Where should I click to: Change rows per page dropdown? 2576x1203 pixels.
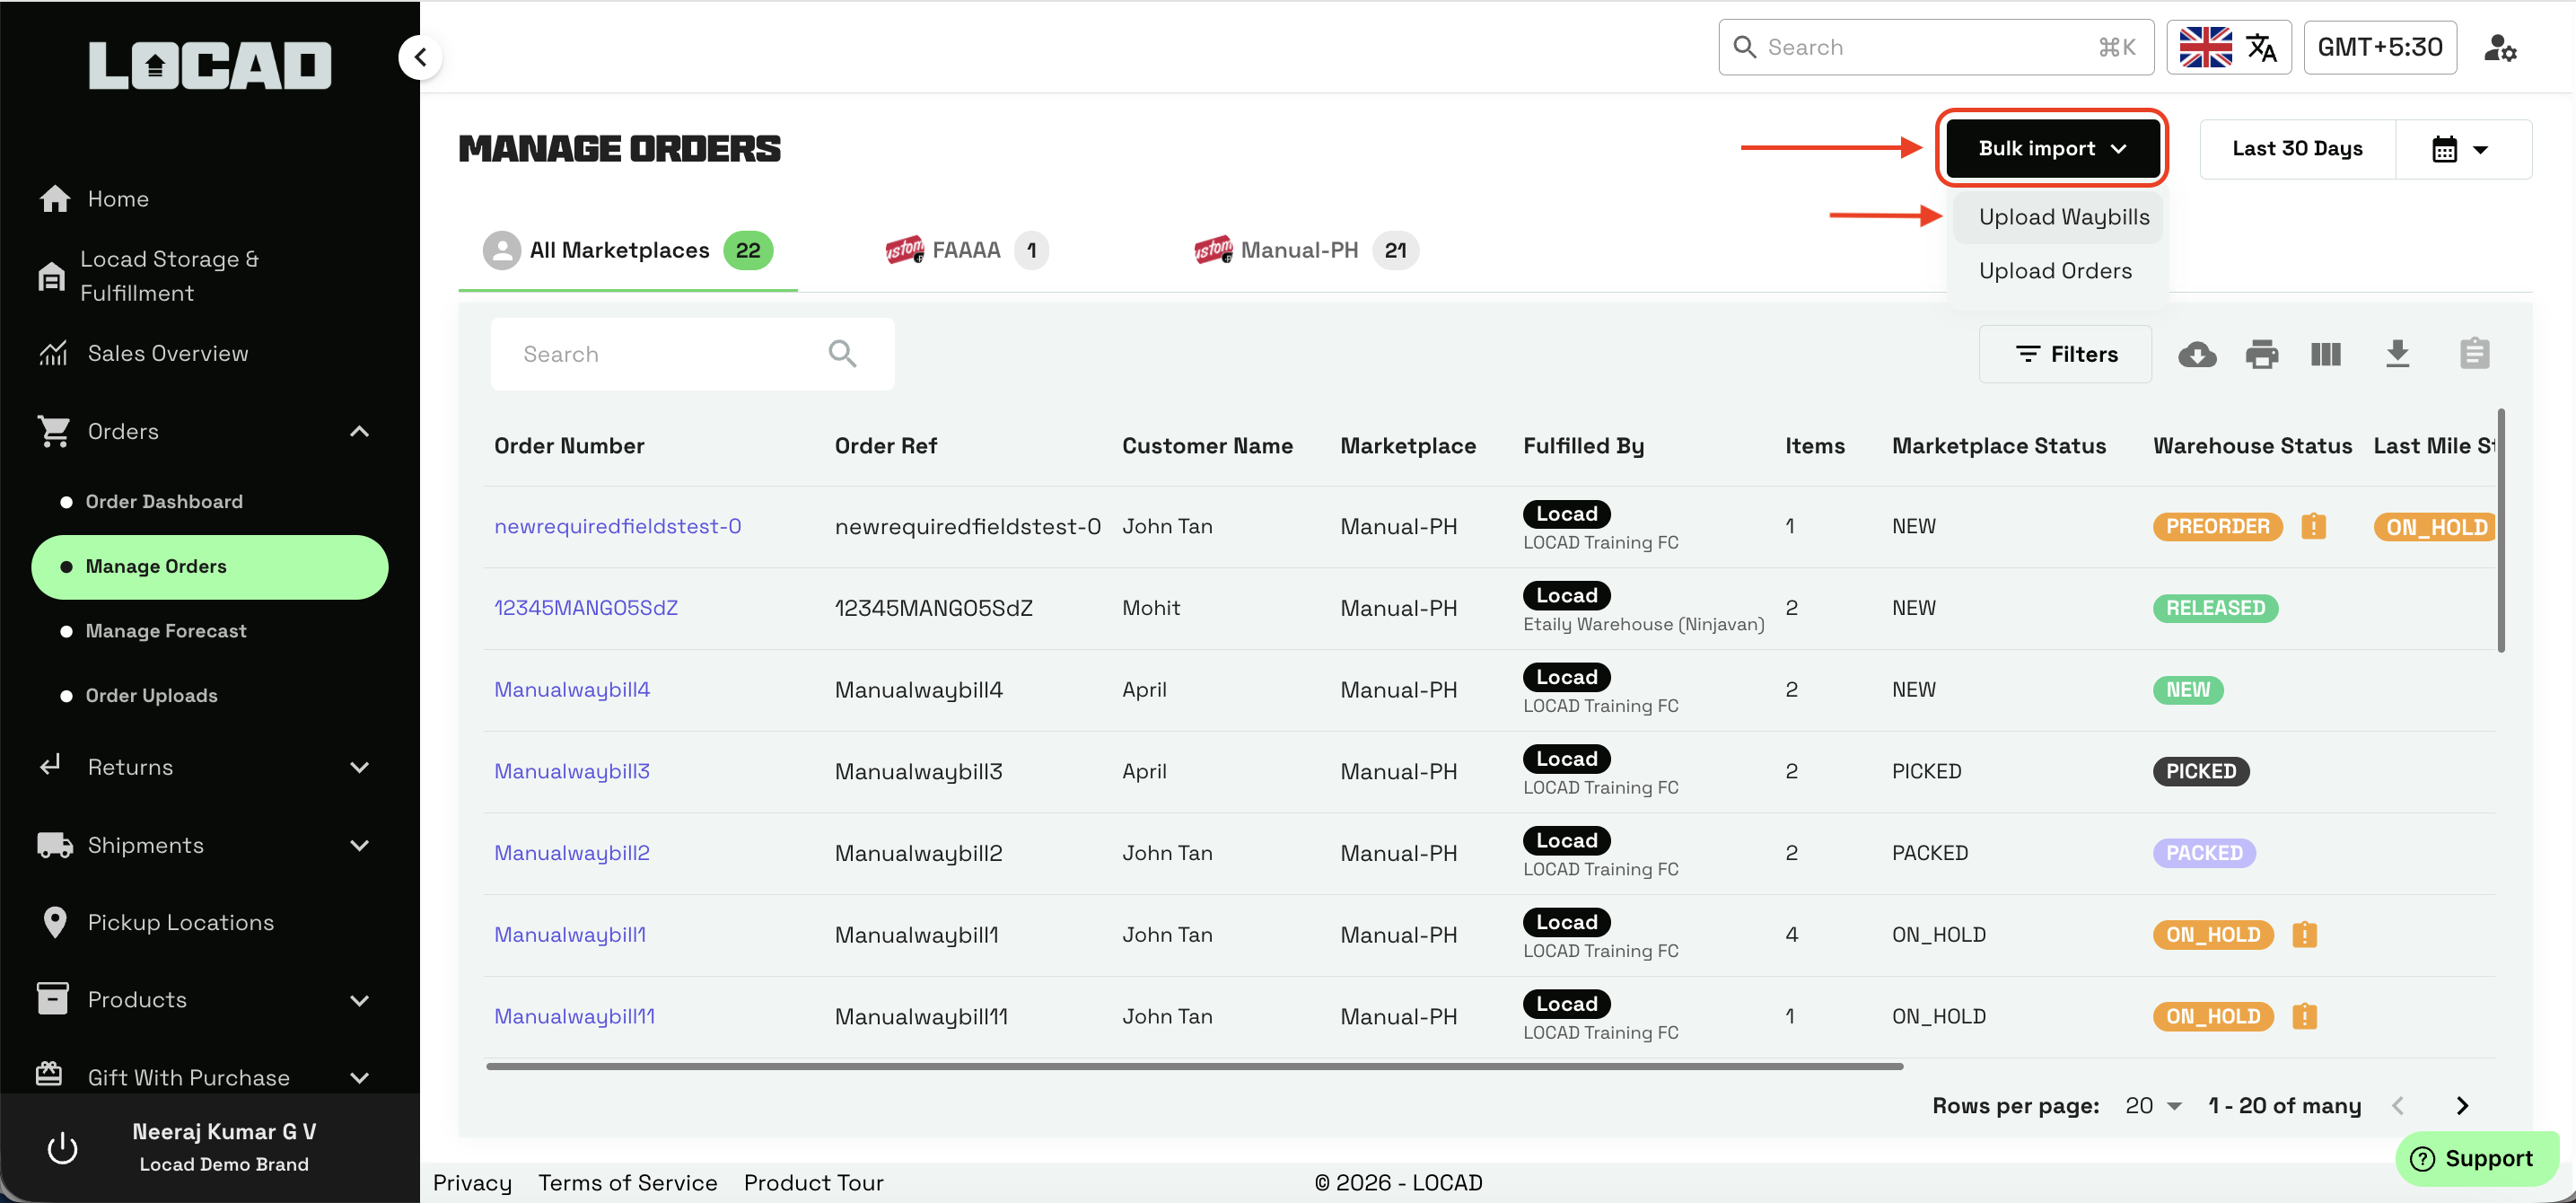pyautogui.click(x=2153, y=1105)
